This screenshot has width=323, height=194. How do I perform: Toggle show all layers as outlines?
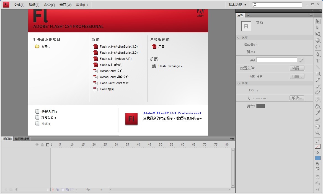tap(48, 145)
